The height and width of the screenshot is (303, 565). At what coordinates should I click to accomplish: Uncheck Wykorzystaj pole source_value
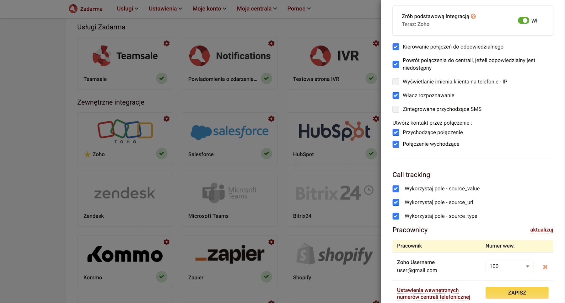[396, 189]
